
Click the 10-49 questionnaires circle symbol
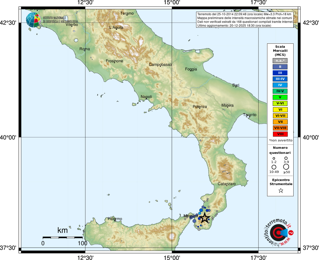[x=274, y=167]
